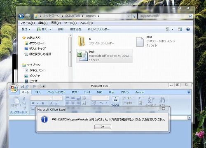
Task: Click the search magnifier icon in Explorer
Action: [190, 16]
